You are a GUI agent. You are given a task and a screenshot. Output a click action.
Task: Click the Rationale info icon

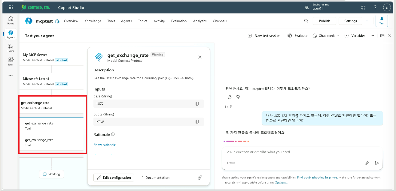(113, 135)
